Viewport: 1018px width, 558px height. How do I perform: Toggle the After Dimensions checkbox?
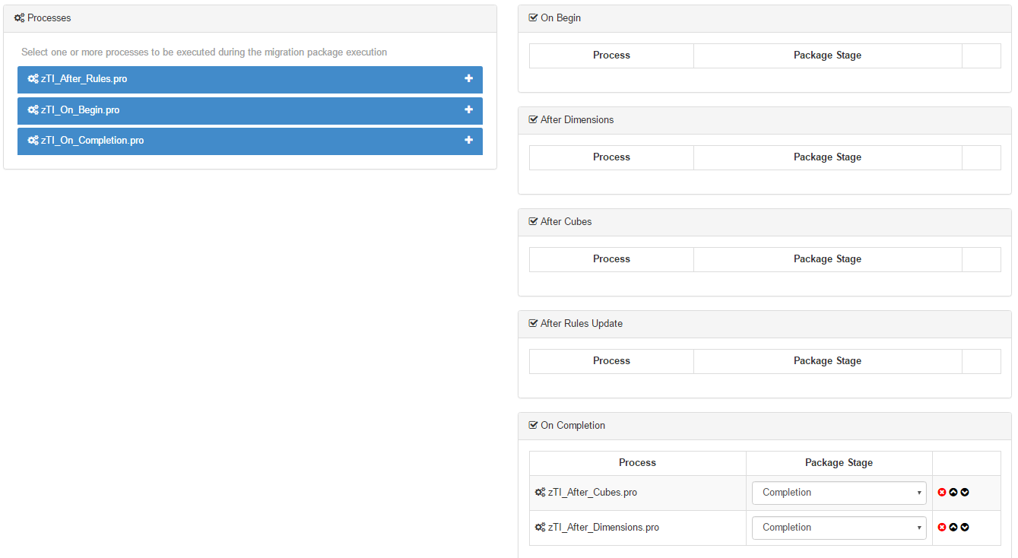click(533, 120)
